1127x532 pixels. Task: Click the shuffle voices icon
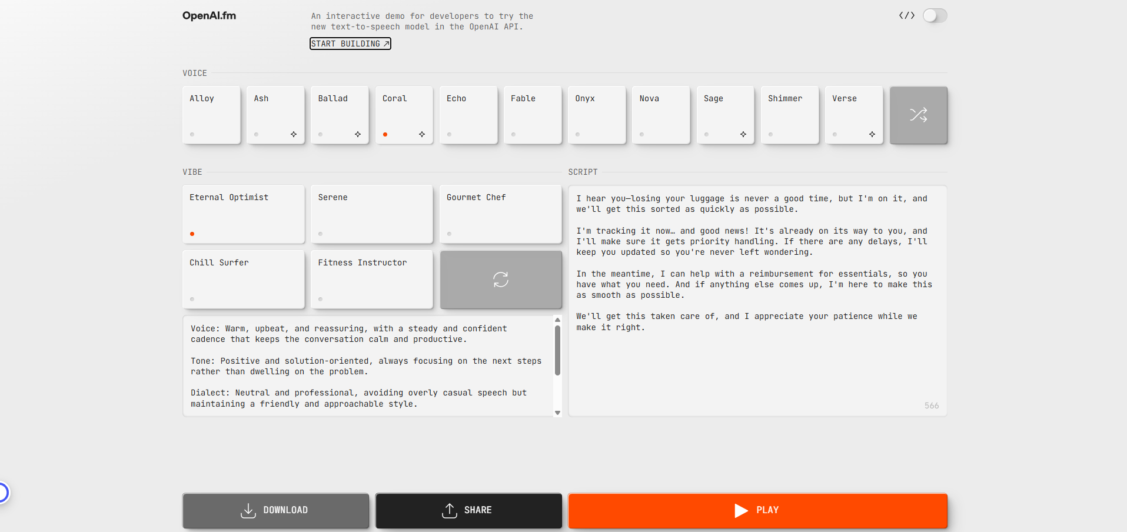click(918, 115)
